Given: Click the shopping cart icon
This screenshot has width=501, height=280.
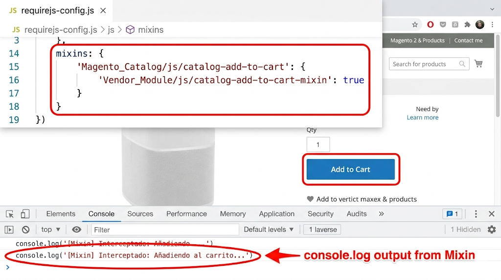Looking at the screenshot, I should point(478,64).
